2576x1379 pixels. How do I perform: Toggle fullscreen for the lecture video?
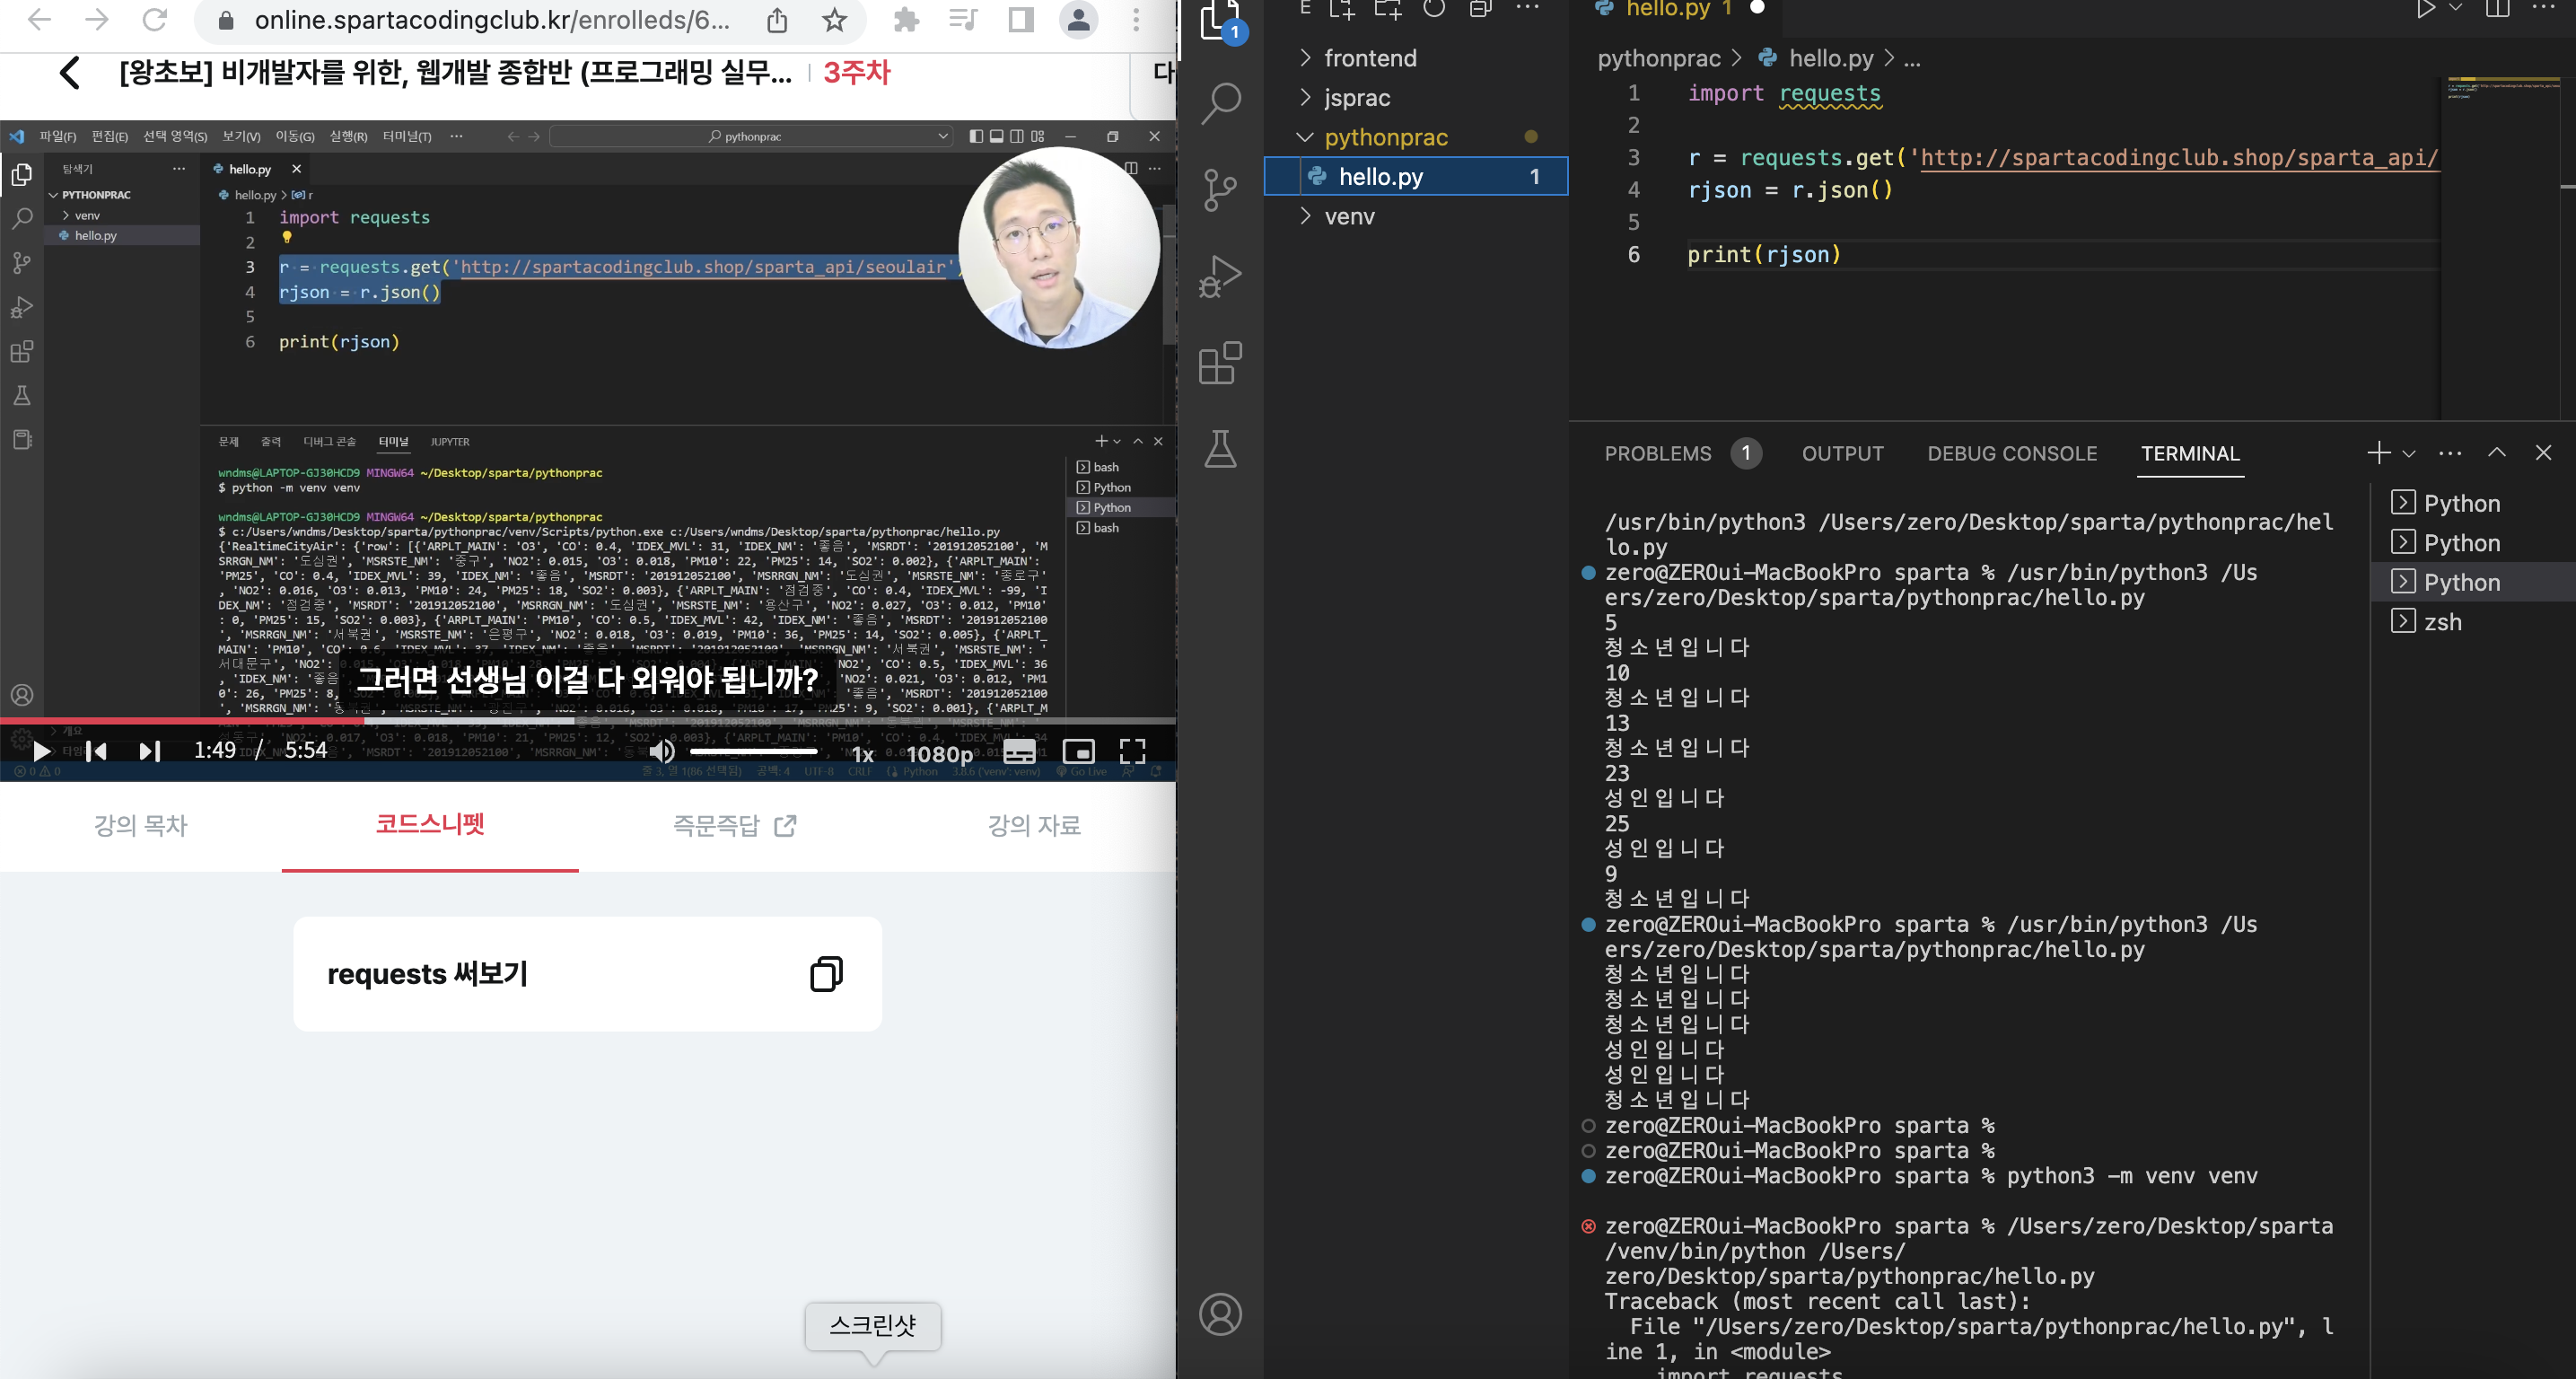(1133, 751)
